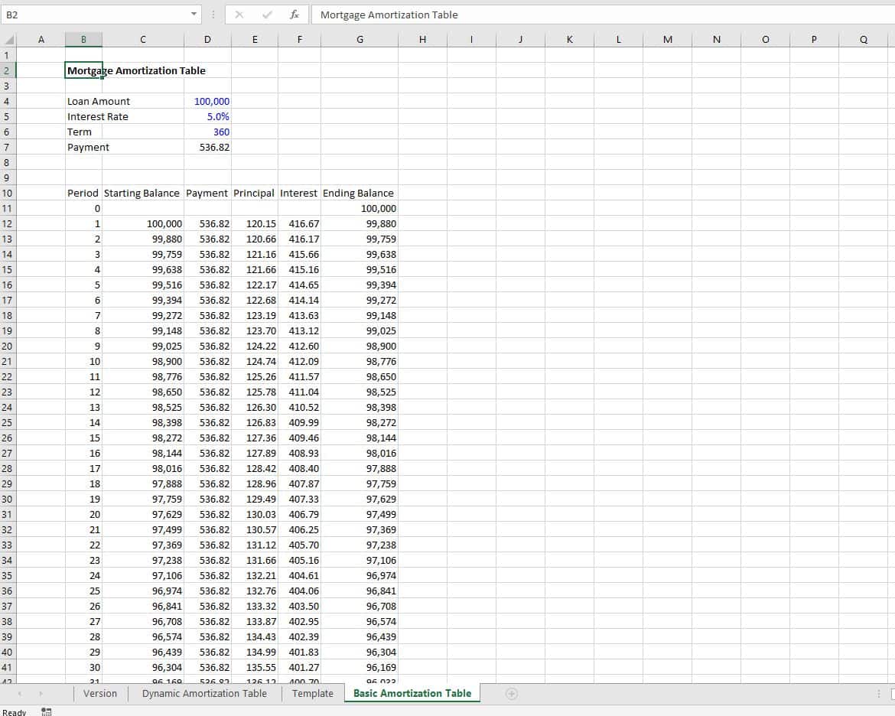Click the Cancel (X) icon beside the formula bar

tap(239, 15)
